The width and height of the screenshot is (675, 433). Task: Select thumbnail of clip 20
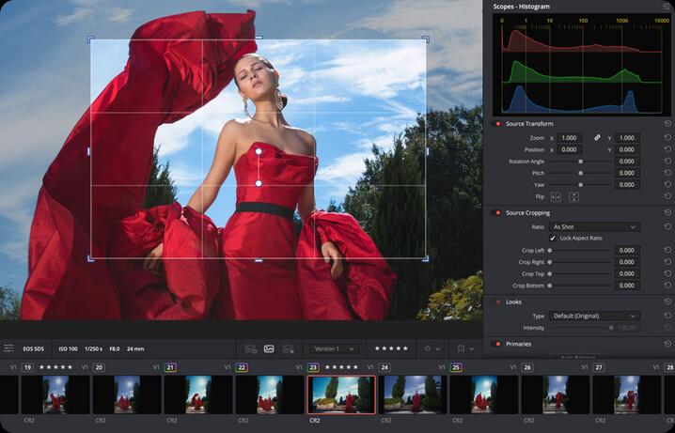tap(127, 394)
